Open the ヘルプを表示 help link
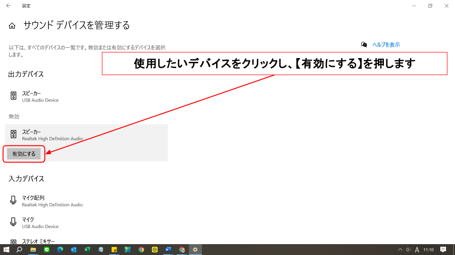Viewport: 455px width, 255px height. coord(386,45)
